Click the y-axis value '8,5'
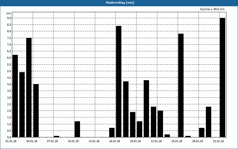This screenshot has width=238, height=149. coord(9,25)
